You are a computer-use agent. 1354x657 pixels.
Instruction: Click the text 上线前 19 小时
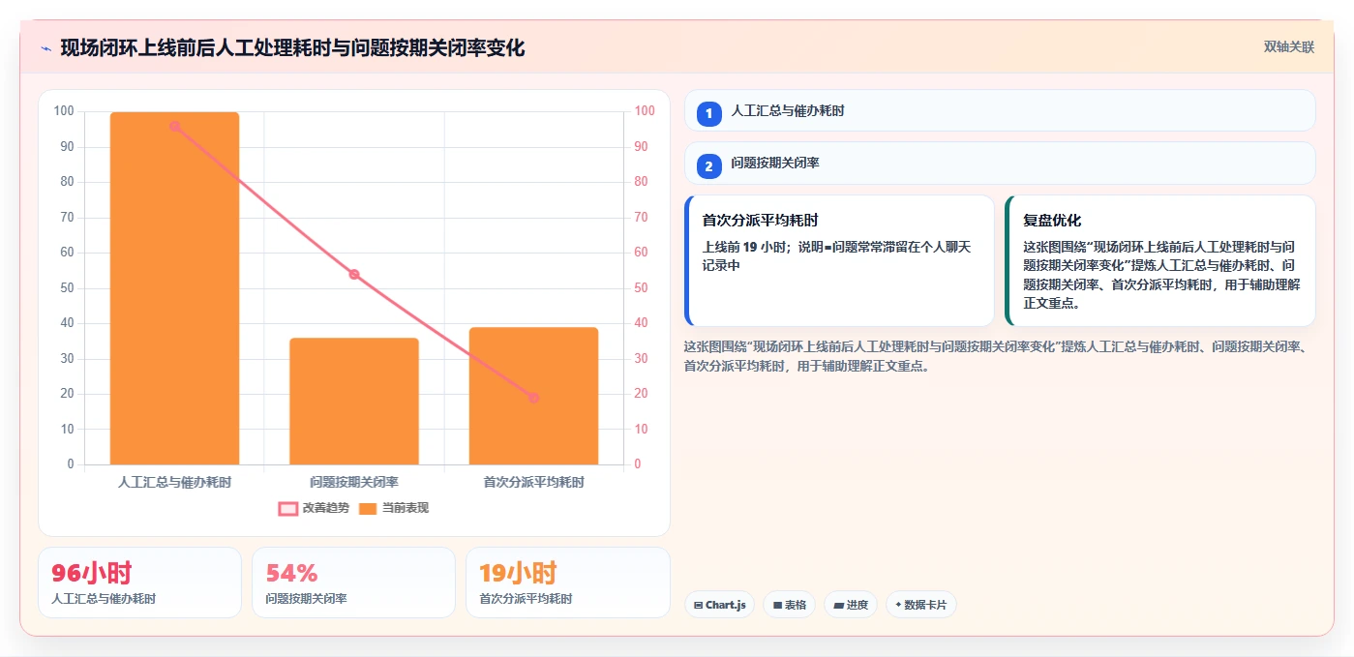coord(744,247)
